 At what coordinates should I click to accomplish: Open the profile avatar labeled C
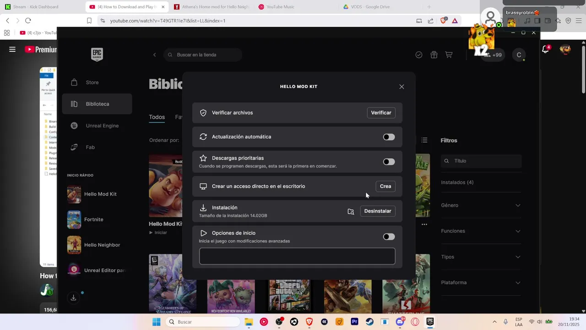pyautogui.click(x=519, y=55)
